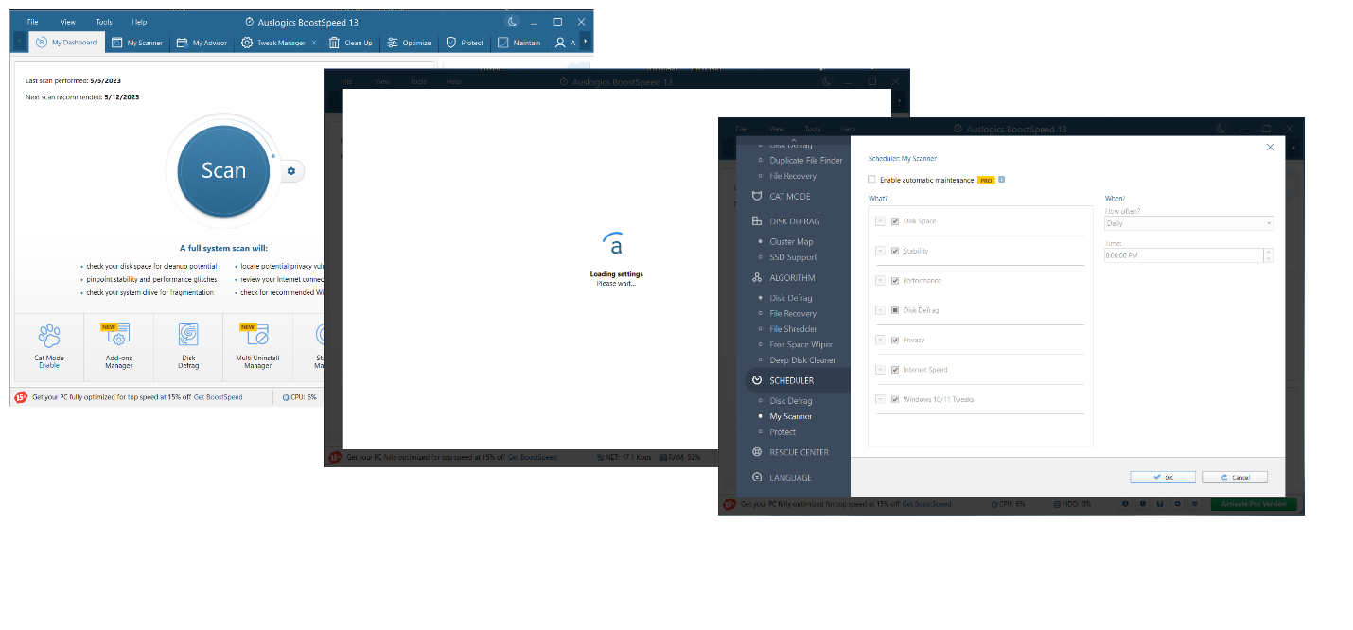Expand the Internet Speed row arrow

coord(880,370)
